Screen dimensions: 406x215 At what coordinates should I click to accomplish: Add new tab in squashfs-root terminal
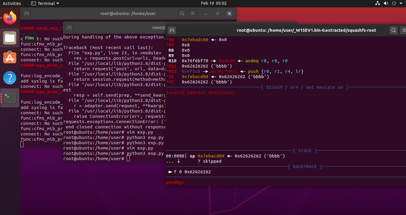pos(172,30)
